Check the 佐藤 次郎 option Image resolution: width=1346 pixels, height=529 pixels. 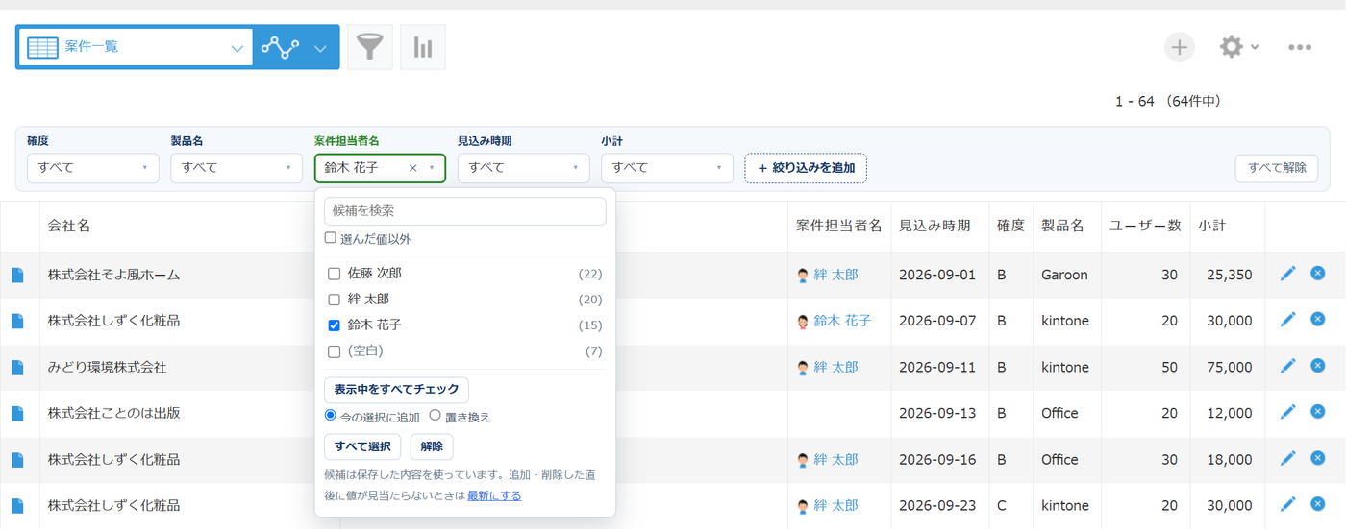(x=335, y=274)
